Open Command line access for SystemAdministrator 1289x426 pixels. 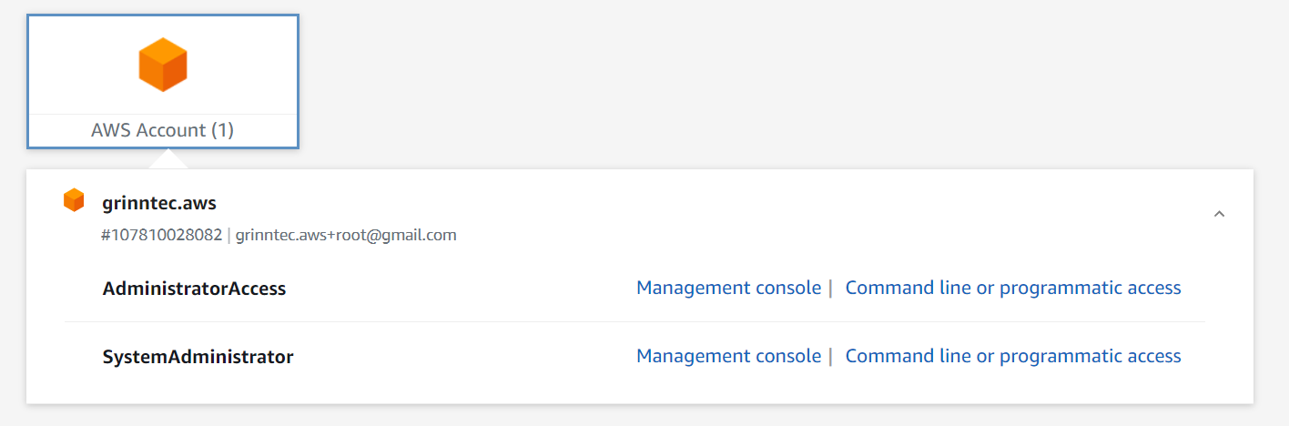point(1013,356)
